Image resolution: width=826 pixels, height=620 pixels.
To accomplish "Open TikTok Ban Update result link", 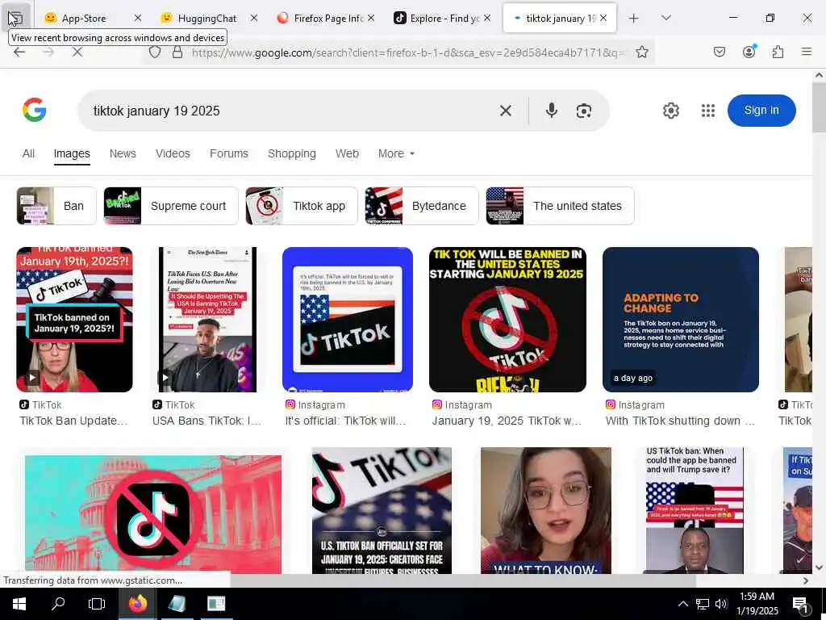I will [73, 421].
